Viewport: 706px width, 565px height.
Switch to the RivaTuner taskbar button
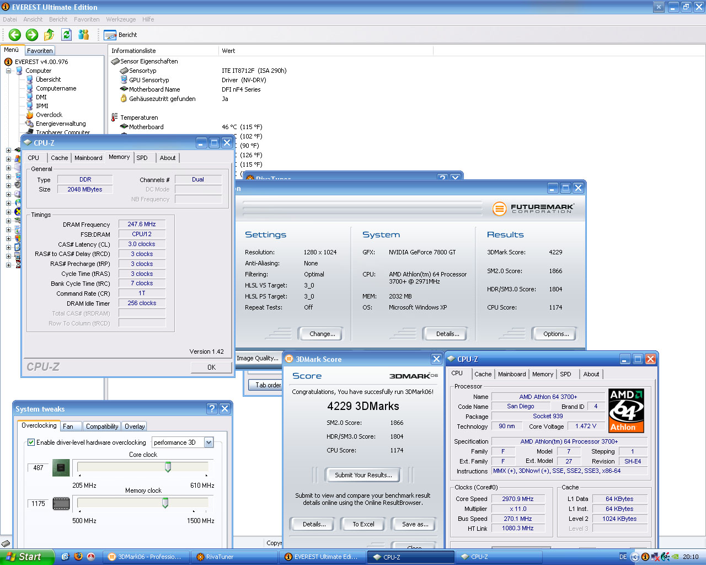(234, 557)
